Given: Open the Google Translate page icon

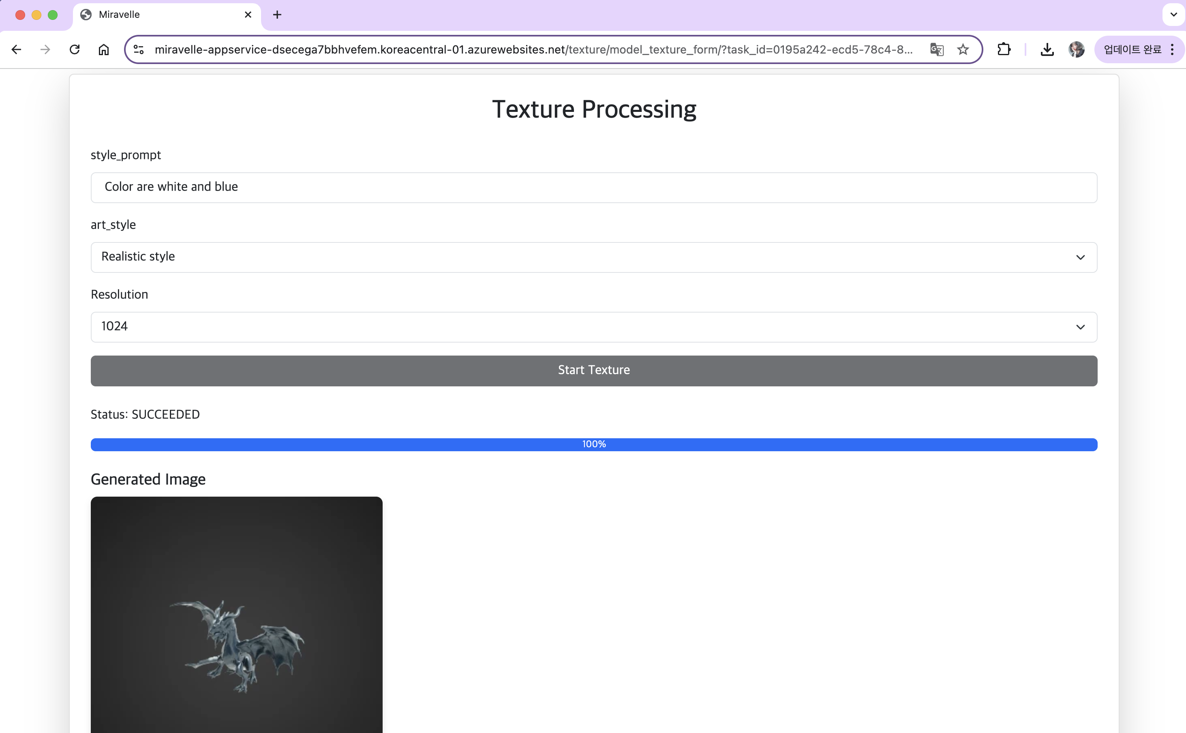Looking at the screenshot, I should [x=936, y=49].
